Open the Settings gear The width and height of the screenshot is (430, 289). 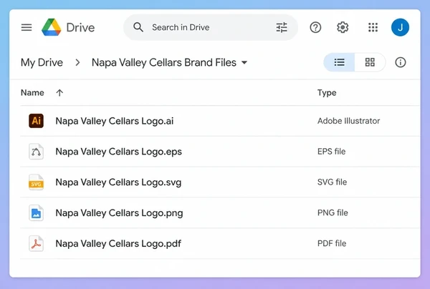click(x=343, y=27)
